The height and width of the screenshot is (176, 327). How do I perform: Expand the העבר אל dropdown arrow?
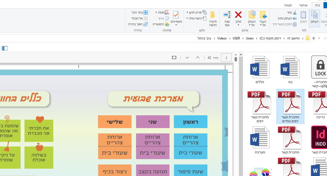tap(260, 25)
